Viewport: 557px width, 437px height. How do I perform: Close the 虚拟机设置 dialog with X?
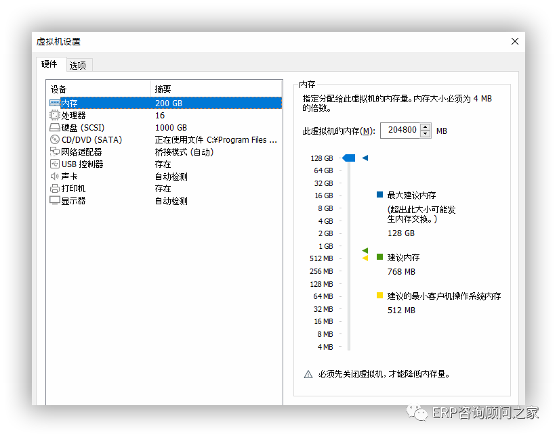click(515, 41)
